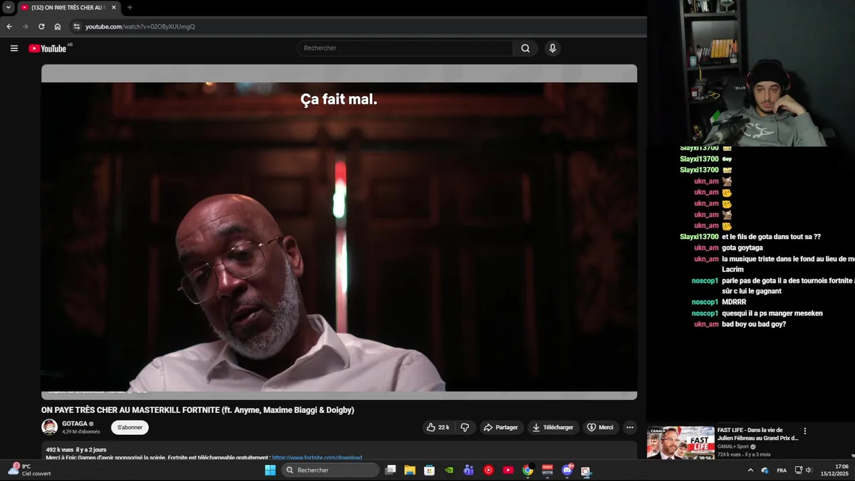View site information next to youtube.com URL

(77, 27)
